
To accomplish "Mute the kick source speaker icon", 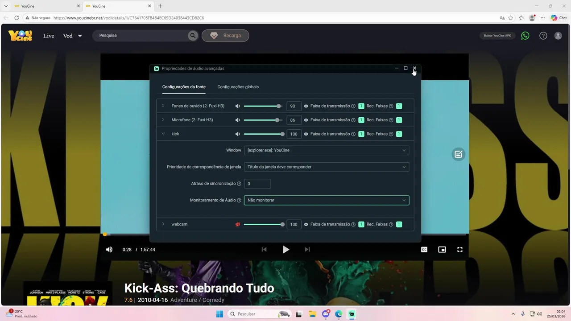I will 237,134.
